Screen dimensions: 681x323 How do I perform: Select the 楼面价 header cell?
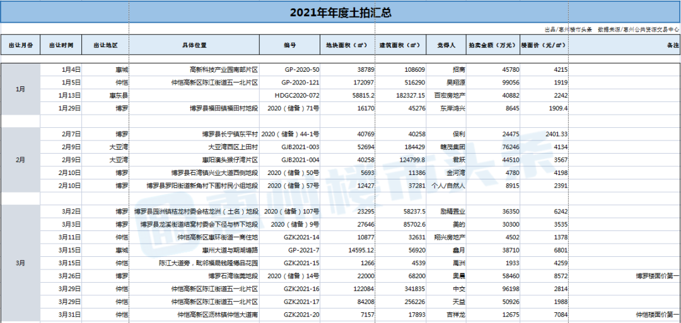[544, 45]
